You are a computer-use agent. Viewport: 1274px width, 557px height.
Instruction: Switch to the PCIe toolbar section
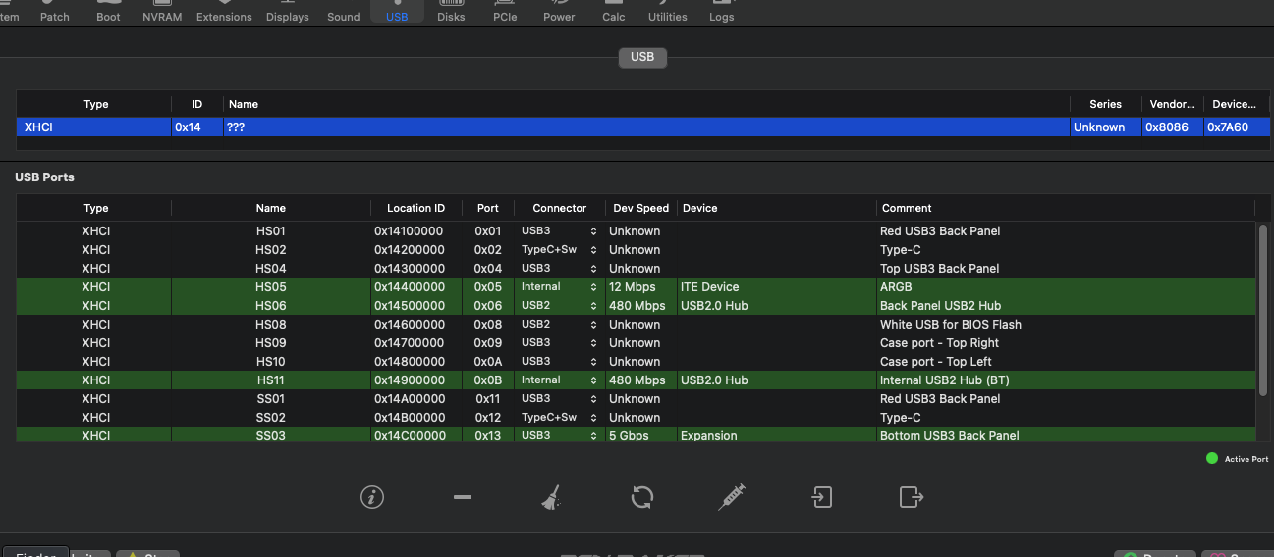[505, 12]
